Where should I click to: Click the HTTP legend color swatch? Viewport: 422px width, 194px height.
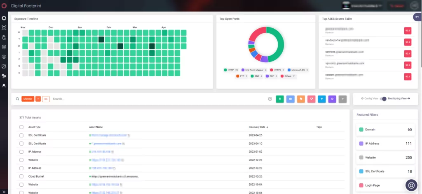pos(225,70)
